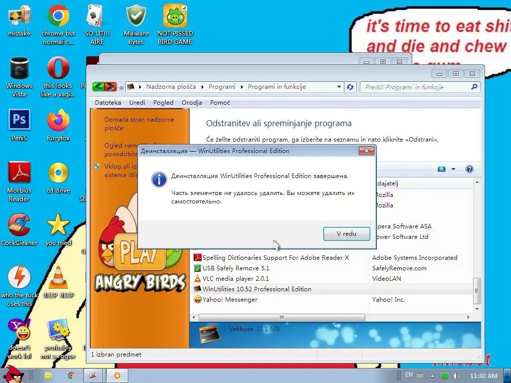Viewport: 511px width, 383px height.
Task: Click 'VideoLAN' publisher cell
Action: [387, 278]
